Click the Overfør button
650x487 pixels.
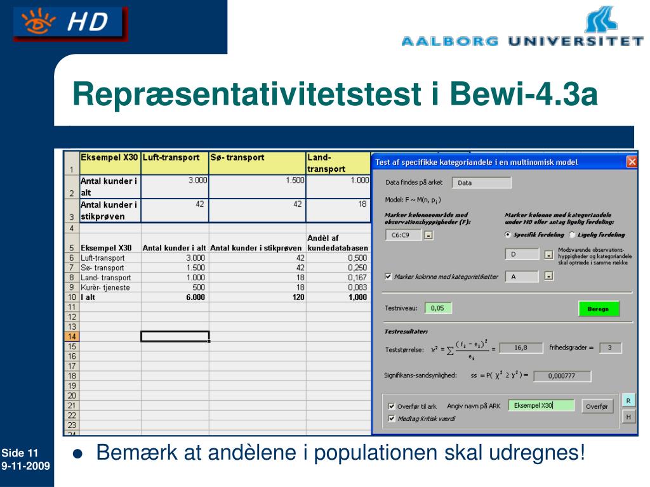(597, 406)
